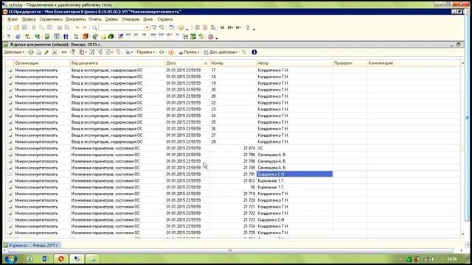Open the Печать dropdown button

point(189,52)
